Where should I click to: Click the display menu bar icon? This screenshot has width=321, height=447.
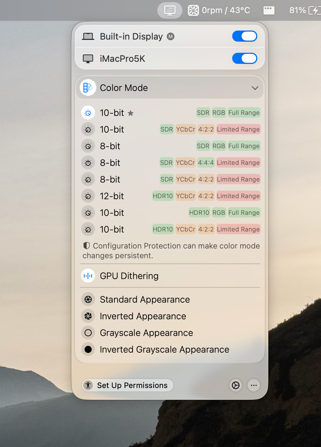[170, 10]
